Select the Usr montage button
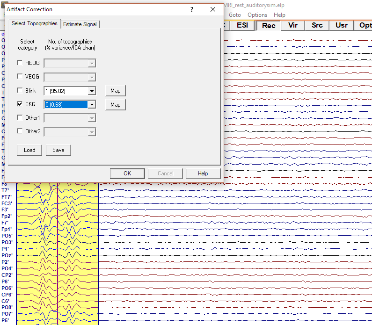This screenshot has width=372, height=325. click(342, 25)
